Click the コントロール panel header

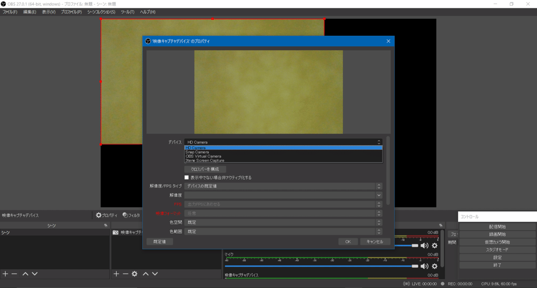coord(497,216)
